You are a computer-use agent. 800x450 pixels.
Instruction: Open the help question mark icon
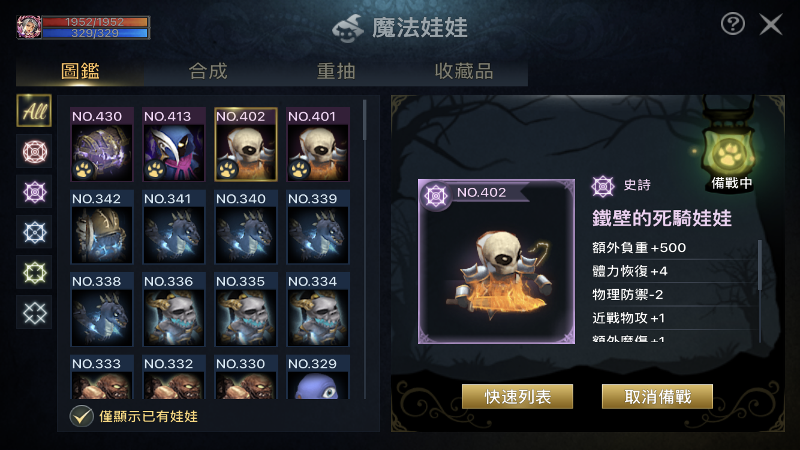(732, 25)
